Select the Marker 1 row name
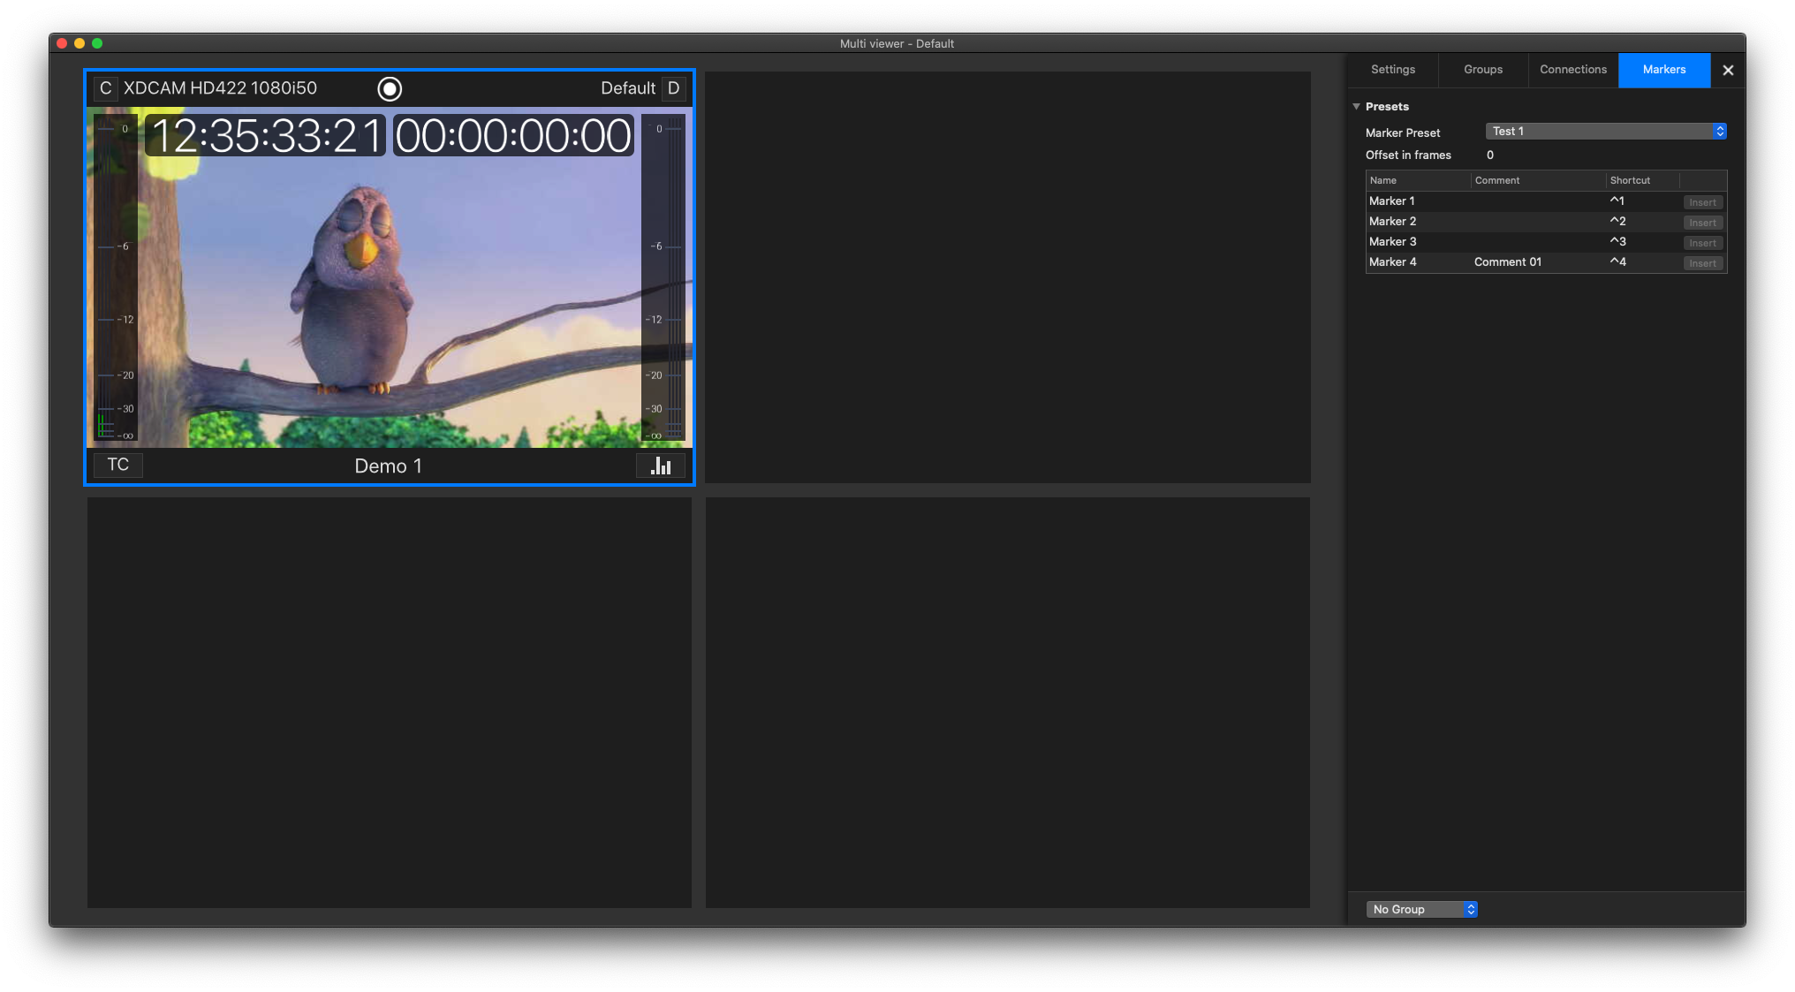The image size is (1795, 992). click(x=1392, y=201)
